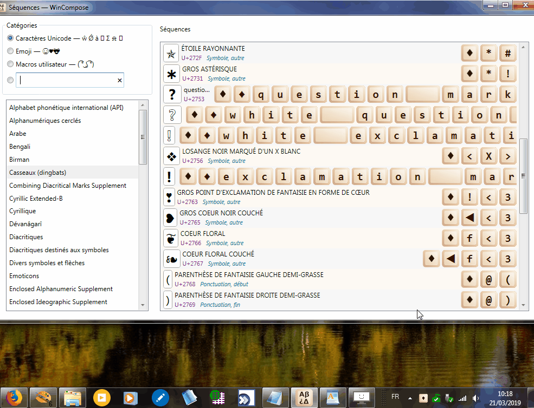Image resolution: width=534 pixels, height=408 pixels.
Task: Select the Macros utilisateur radio button
Action: [10, 64]
